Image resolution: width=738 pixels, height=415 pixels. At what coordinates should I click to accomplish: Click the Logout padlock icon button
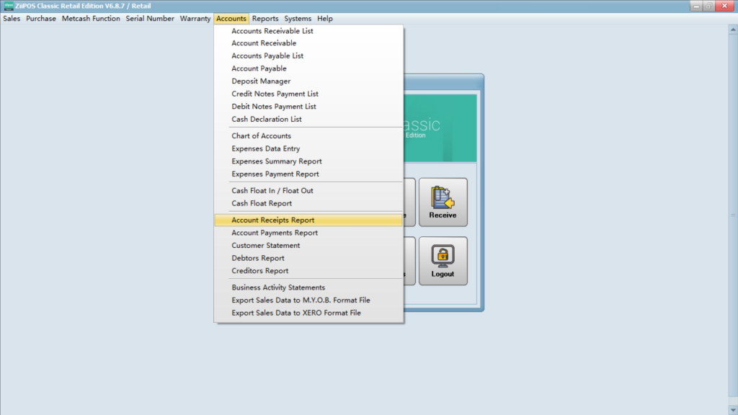click(443, 261)
